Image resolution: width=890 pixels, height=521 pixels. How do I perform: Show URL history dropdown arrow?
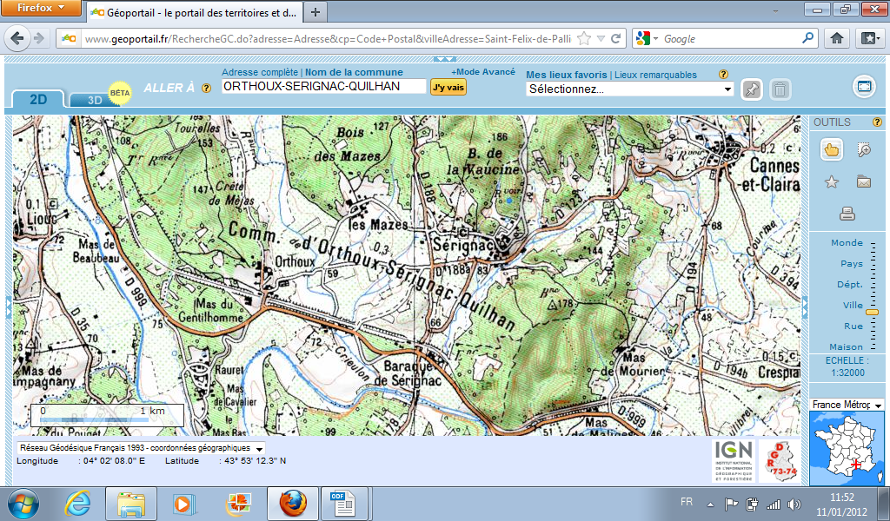pyautogui.click(x=601, y=38)
